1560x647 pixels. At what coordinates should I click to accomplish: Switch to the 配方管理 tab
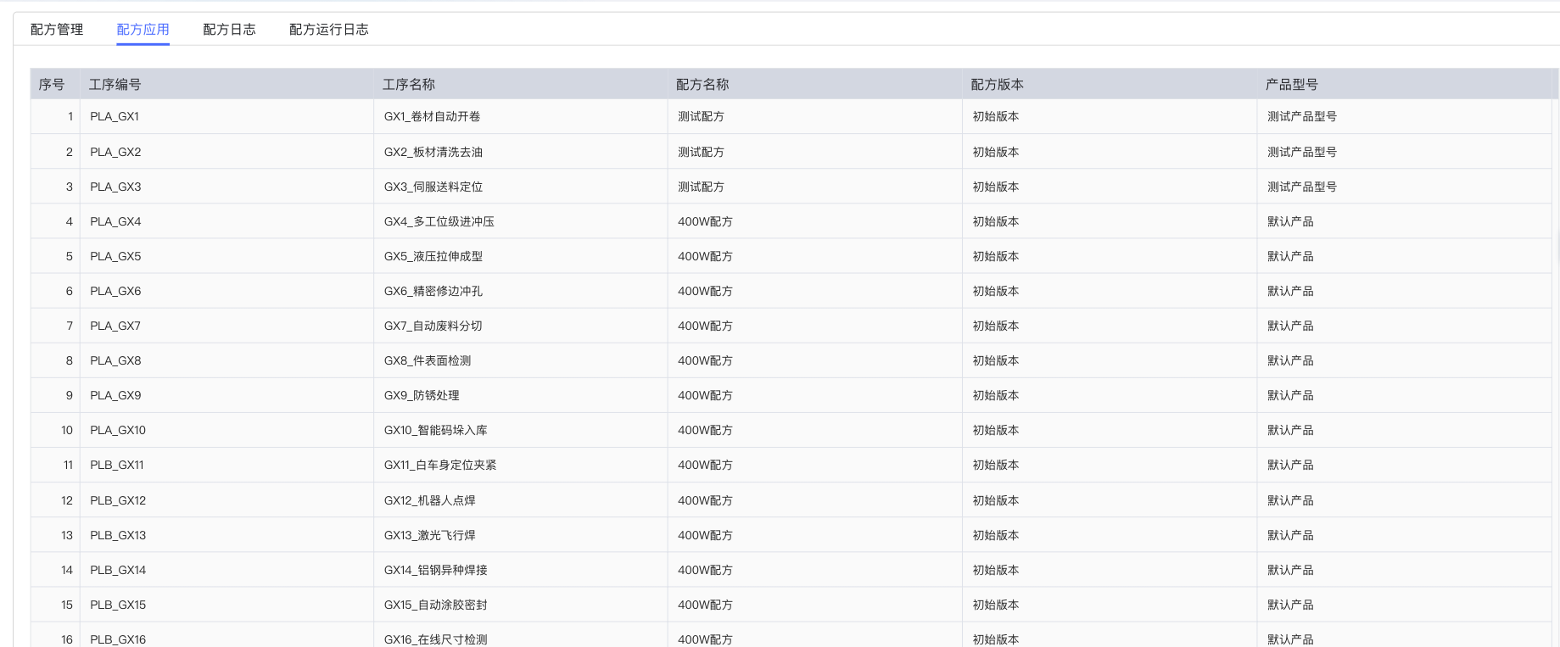click(57, 30)
